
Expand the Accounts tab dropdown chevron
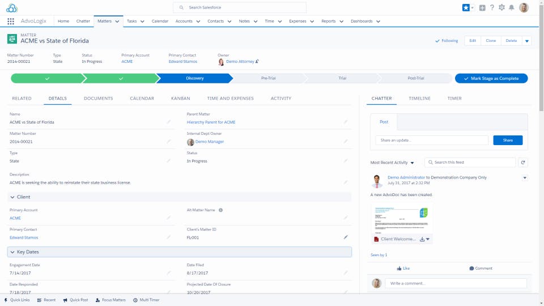pos(198,22)
